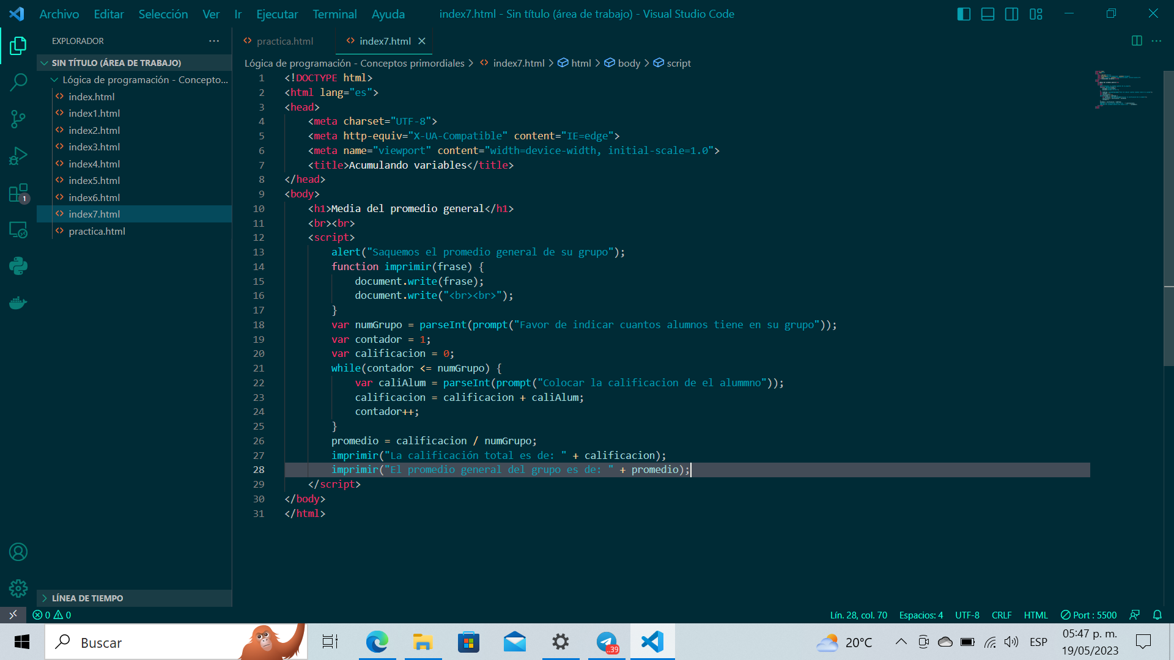
Task: Click the remote window indicator in status bar
Action: [x=13, y=615]
